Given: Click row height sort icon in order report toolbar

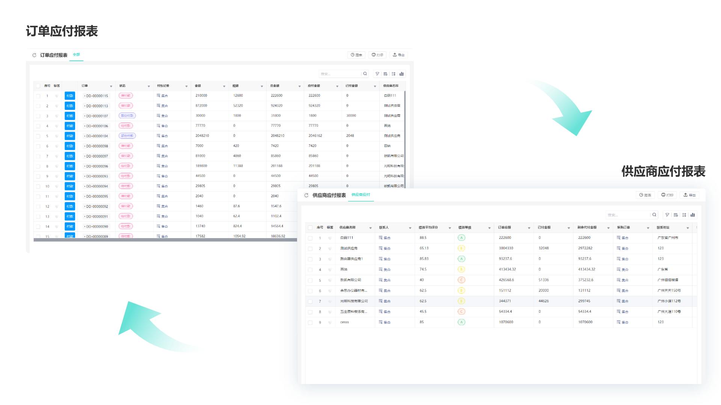Looking at the screenshot, I should coord(393,74).
